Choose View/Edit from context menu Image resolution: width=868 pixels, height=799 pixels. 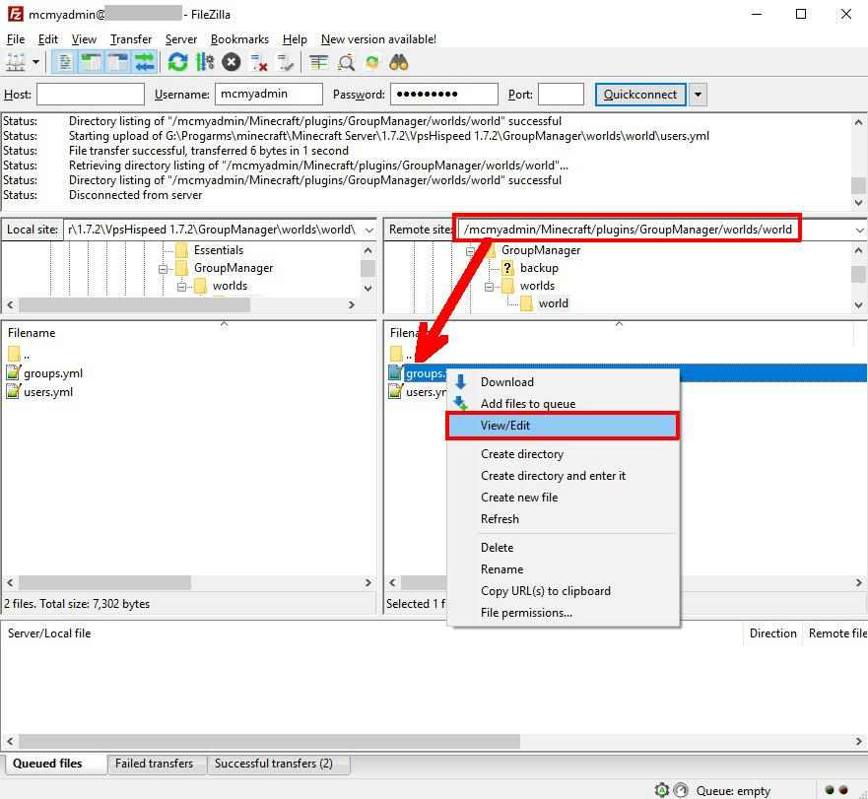[x=563, y=426]
